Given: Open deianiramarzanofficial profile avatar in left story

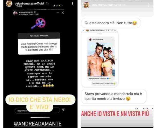Looking at the screenshot, I should (9, 4).
